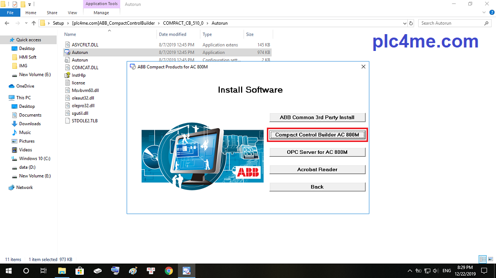Open Explorer help question mark icon
496x278 pixels.
pos(492,13)
